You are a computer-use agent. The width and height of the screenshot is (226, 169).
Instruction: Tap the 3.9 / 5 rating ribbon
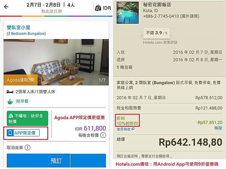click(x=157, y=33)
